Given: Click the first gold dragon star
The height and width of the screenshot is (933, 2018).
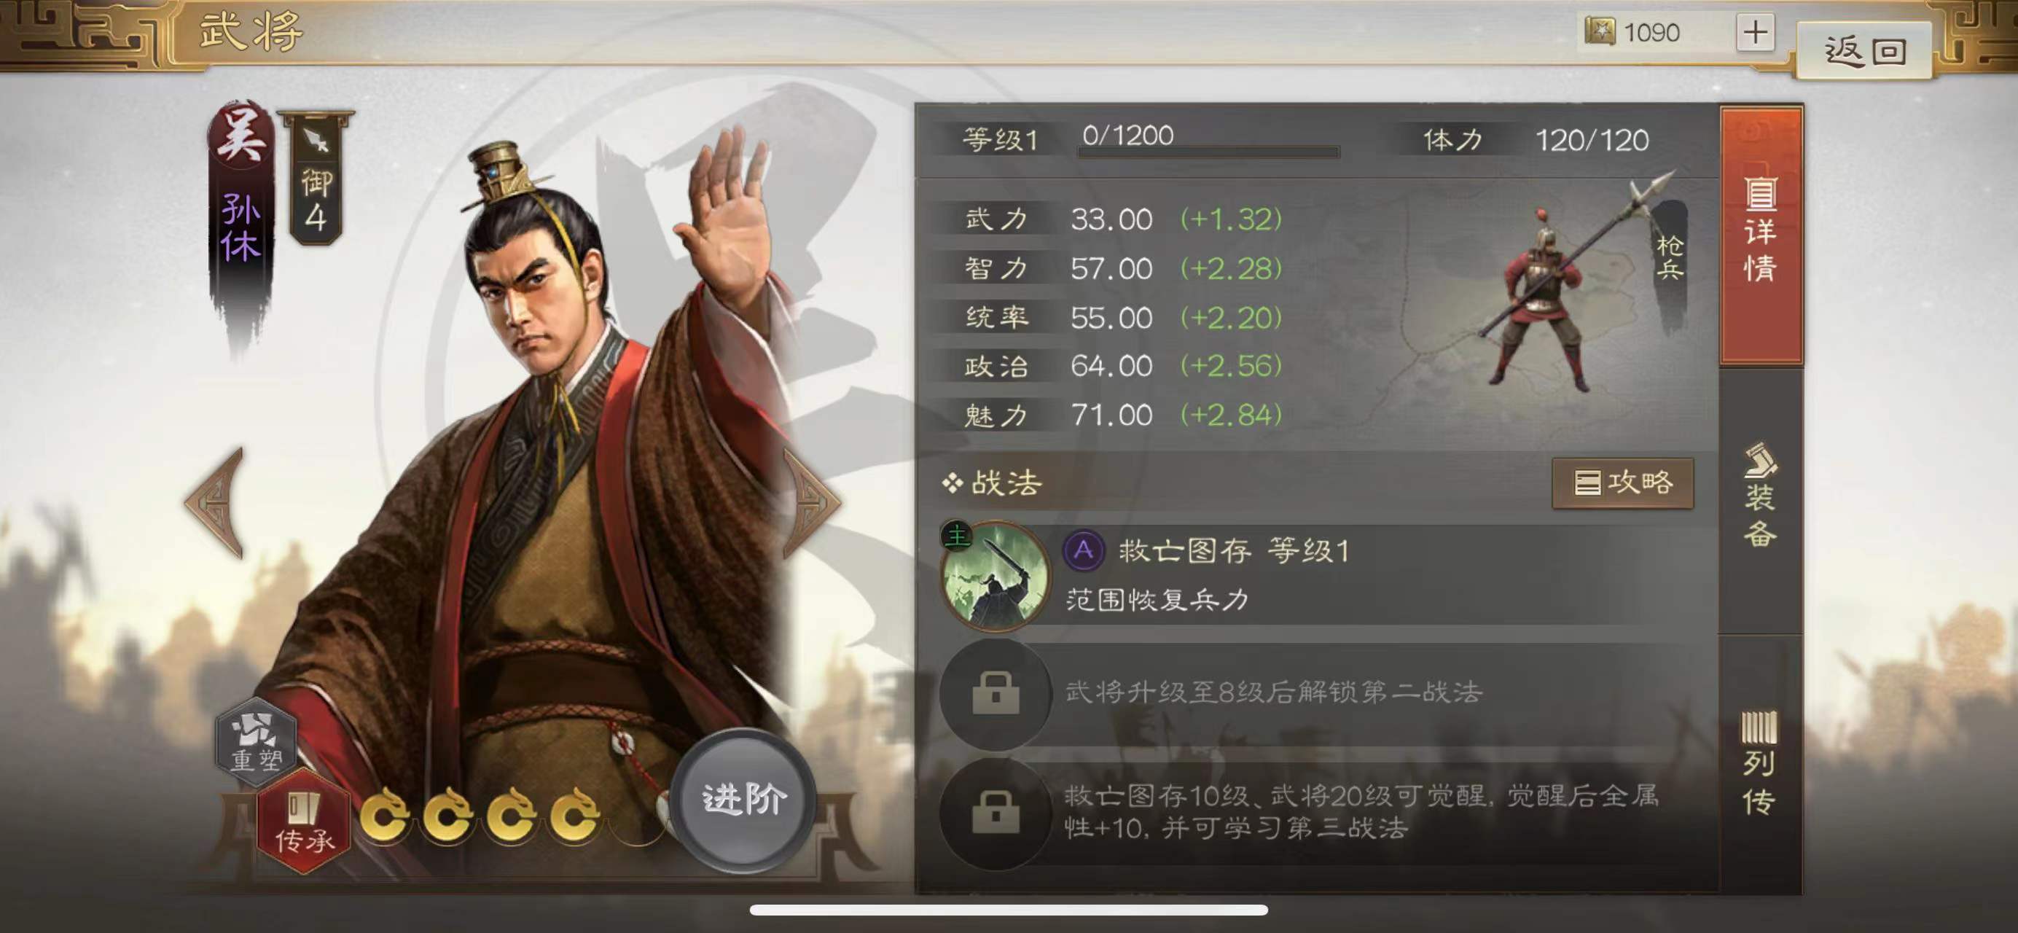Looking at the screenshot, I should 385,816.
